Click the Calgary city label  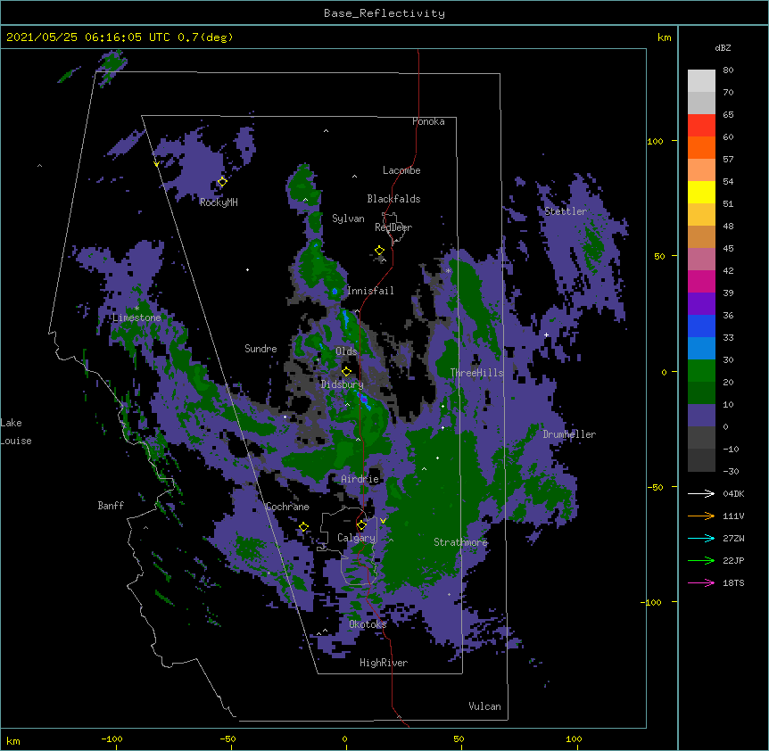[356, 538]
